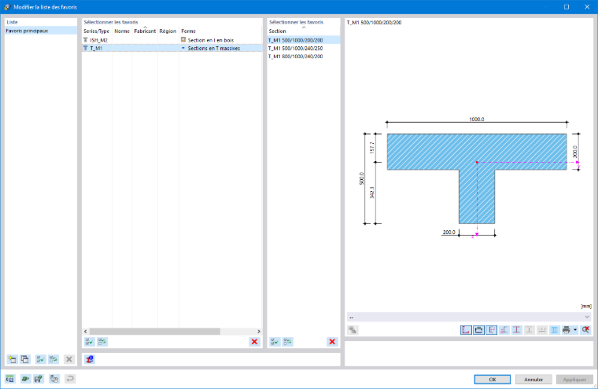Open the print options dropdown arrow
This screenshot has width=598, height=389.
[575, 330]
